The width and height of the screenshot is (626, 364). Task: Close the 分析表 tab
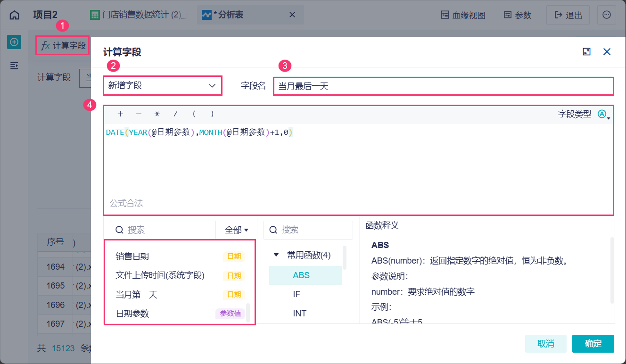(x=292, y=15)
